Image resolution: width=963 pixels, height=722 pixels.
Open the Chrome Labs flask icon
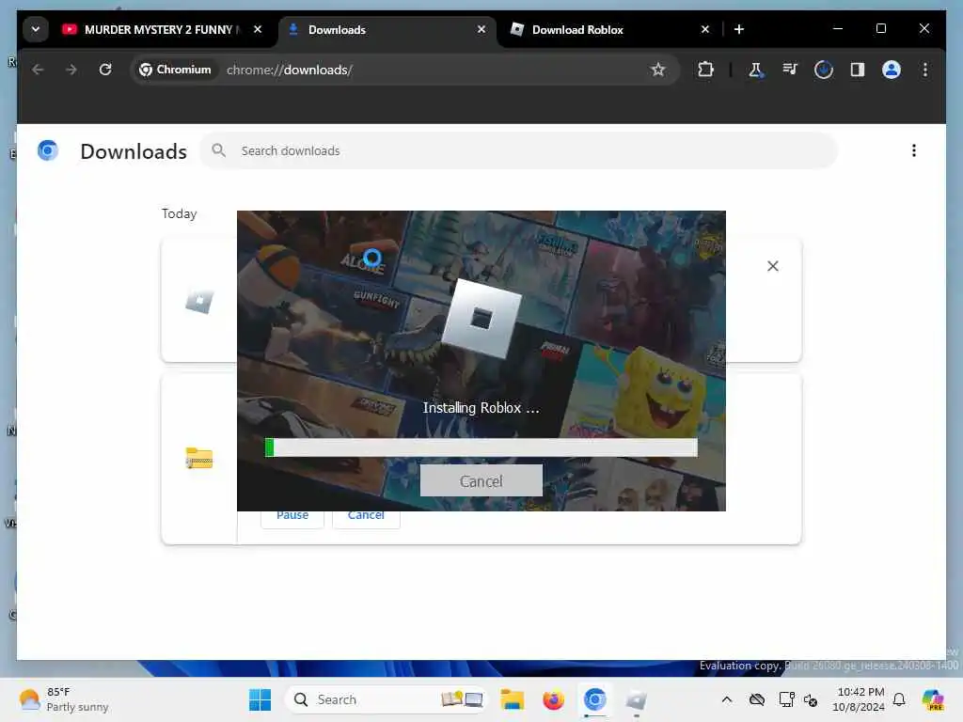(756, 70)
